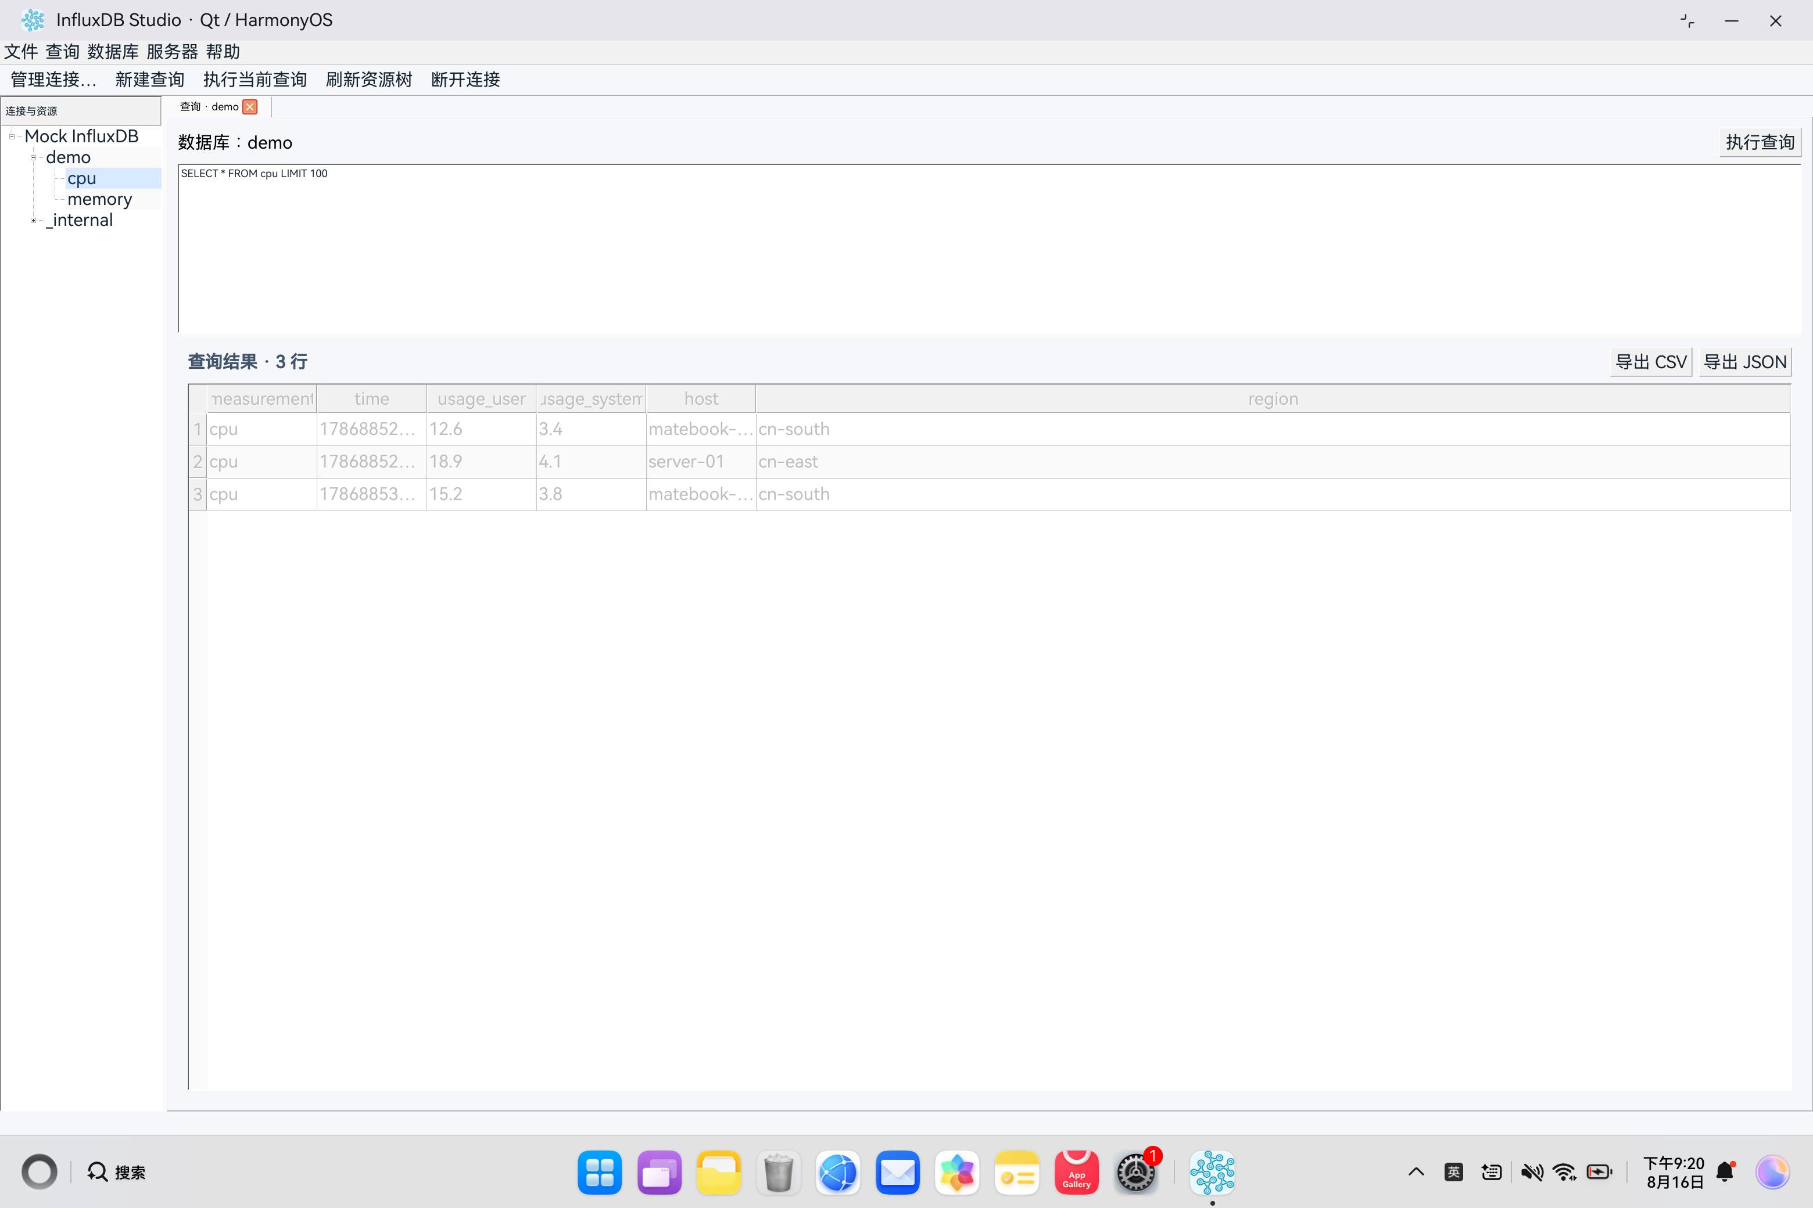Click the circular home button in taskbar
The image size is (1813, 1208).
pyautogui.click(x=40, y=1173)
